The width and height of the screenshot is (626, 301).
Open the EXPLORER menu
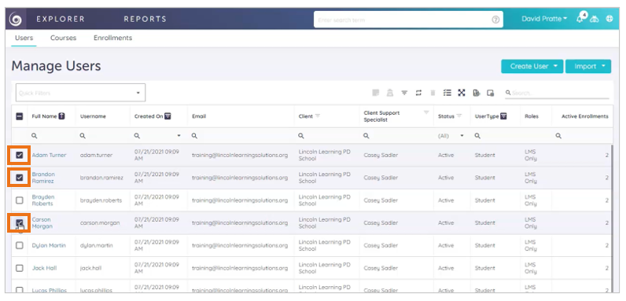coord(61,19)
